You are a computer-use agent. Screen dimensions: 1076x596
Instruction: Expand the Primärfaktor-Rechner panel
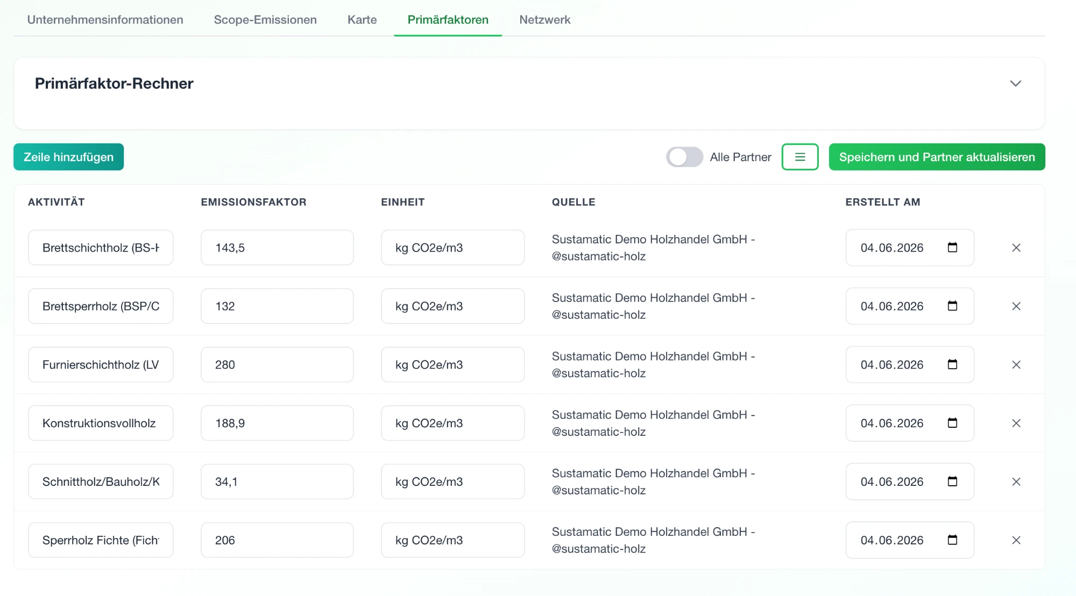[1015, 84]
